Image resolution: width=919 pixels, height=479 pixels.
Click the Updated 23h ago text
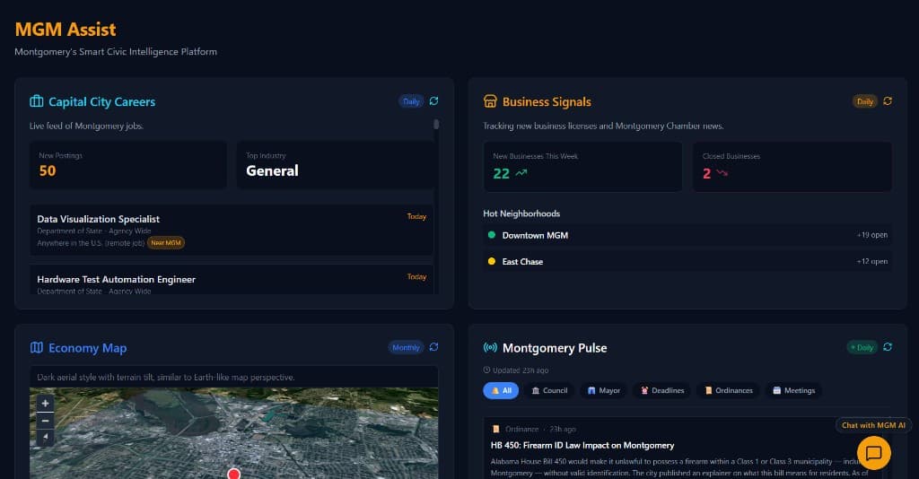tap(521, 370)
